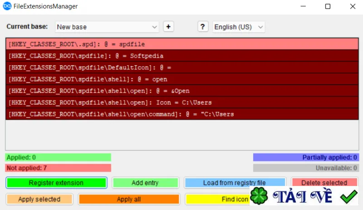Click the FileExtensionsManager app icon
This screenshot has height=210, width=363.
7,6
